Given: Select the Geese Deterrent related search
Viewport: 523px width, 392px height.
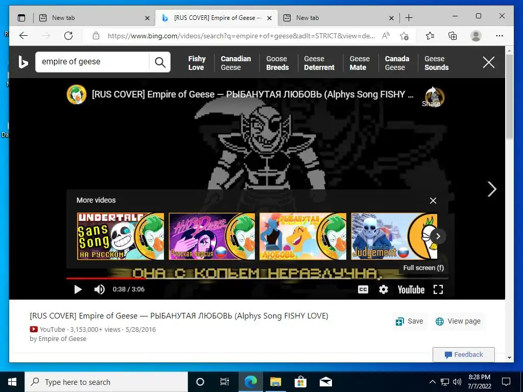Looking at the screenshot, I should (319, 63).
